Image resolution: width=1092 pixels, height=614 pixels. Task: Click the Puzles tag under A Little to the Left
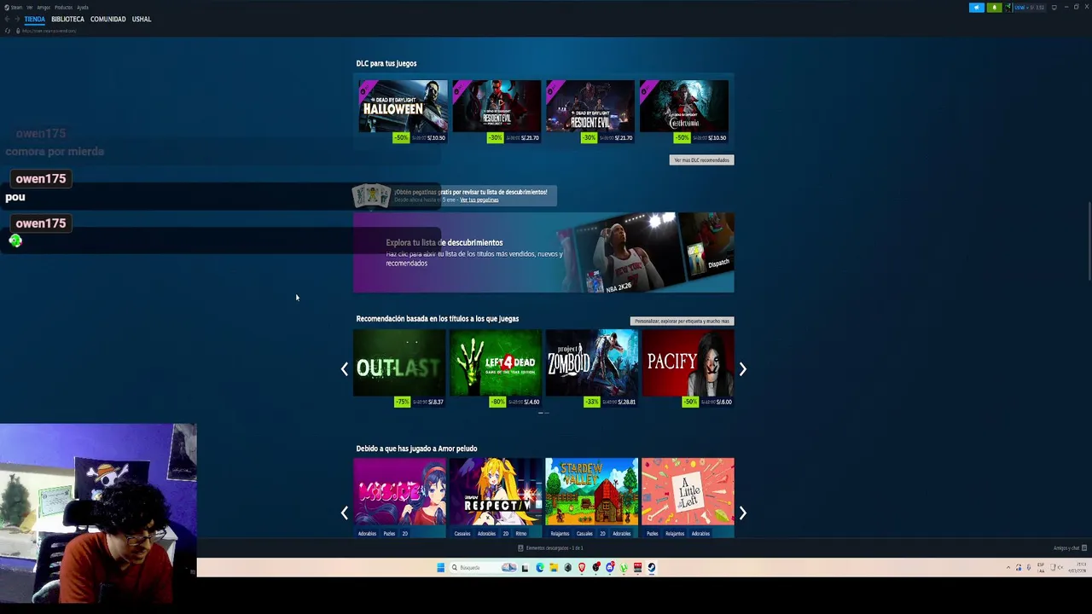(653, 534)
